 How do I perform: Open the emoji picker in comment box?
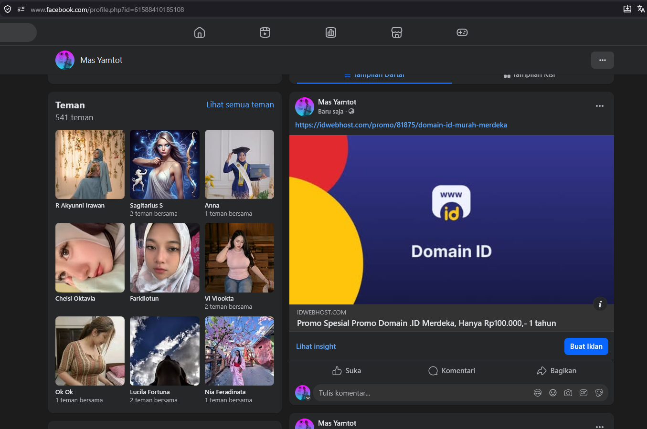553,393
